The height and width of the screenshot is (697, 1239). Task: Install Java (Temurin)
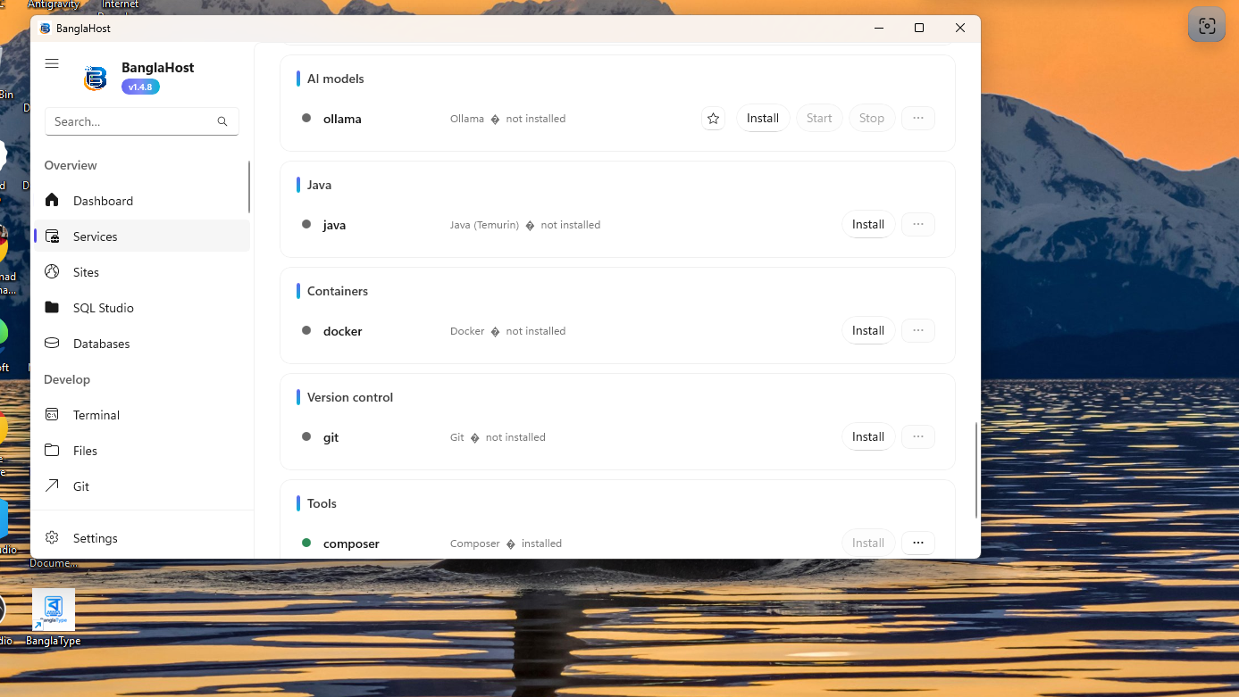(x=868, y=224)
